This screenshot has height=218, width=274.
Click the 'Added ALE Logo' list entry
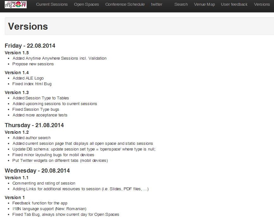pos(28,78)
